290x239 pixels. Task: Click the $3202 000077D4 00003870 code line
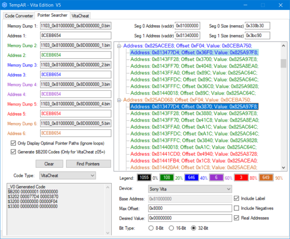(33, 196)
